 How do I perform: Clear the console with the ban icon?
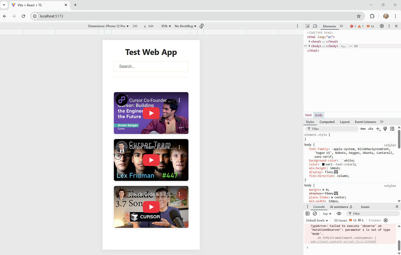pyautogui.click(x=315, y=213)
